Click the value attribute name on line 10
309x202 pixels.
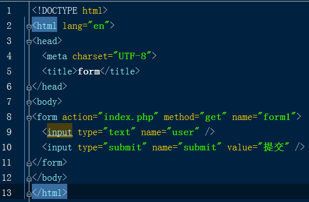[x=240, y=148]
